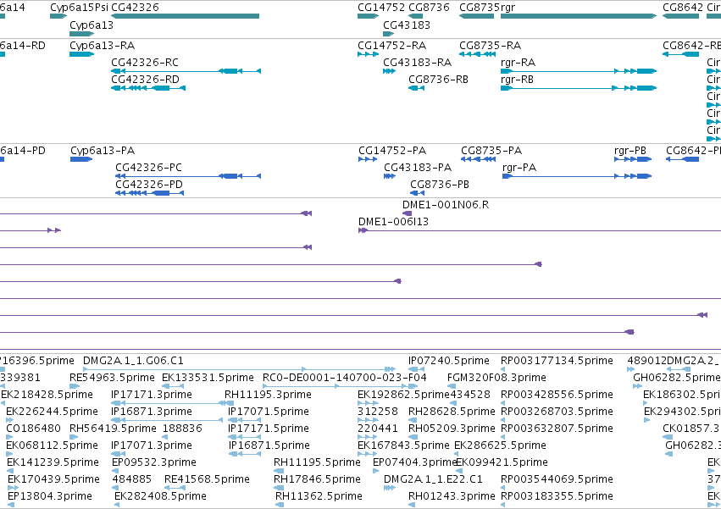Select the 188836 feature label
The width and height of the screenshot is (721, 509).
[x=182, y=429]
